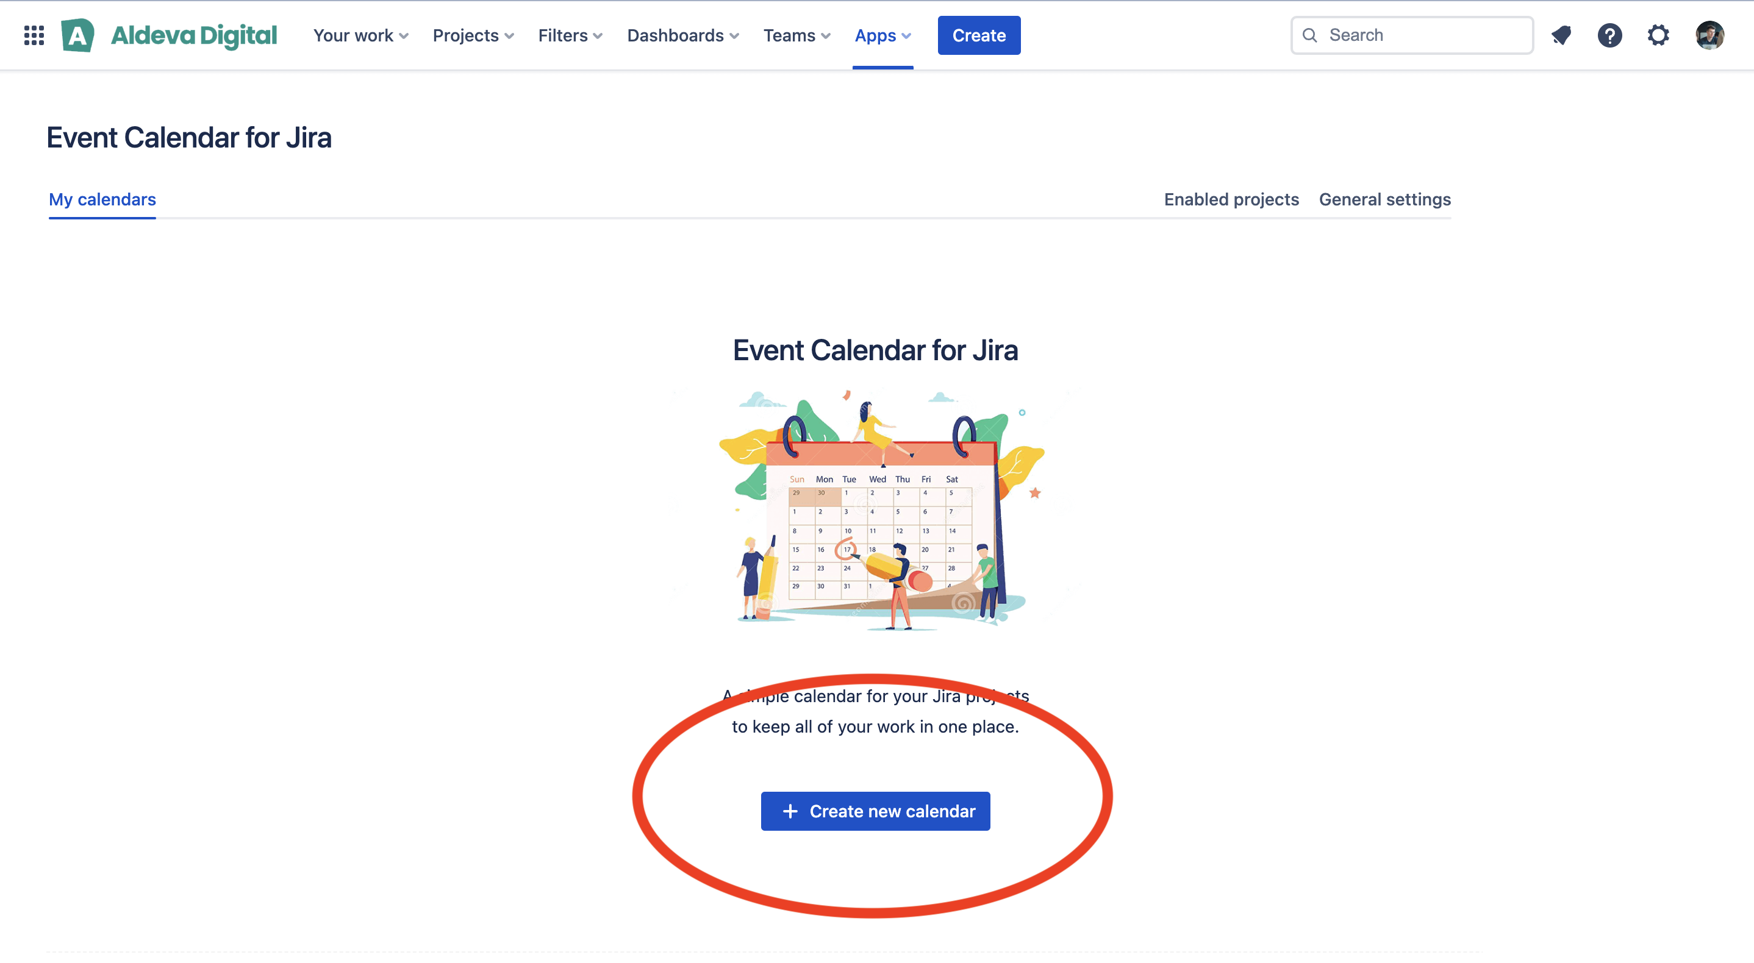The height and width of the screenshot is (963, 1754).
Task: Open the app switcher grid icon
Action: pyautogui.click(x=34, y=35)
